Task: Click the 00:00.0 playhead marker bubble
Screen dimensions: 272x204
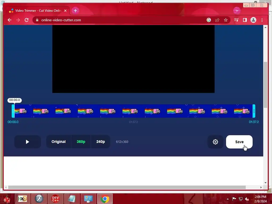Action: click(15, 100)
